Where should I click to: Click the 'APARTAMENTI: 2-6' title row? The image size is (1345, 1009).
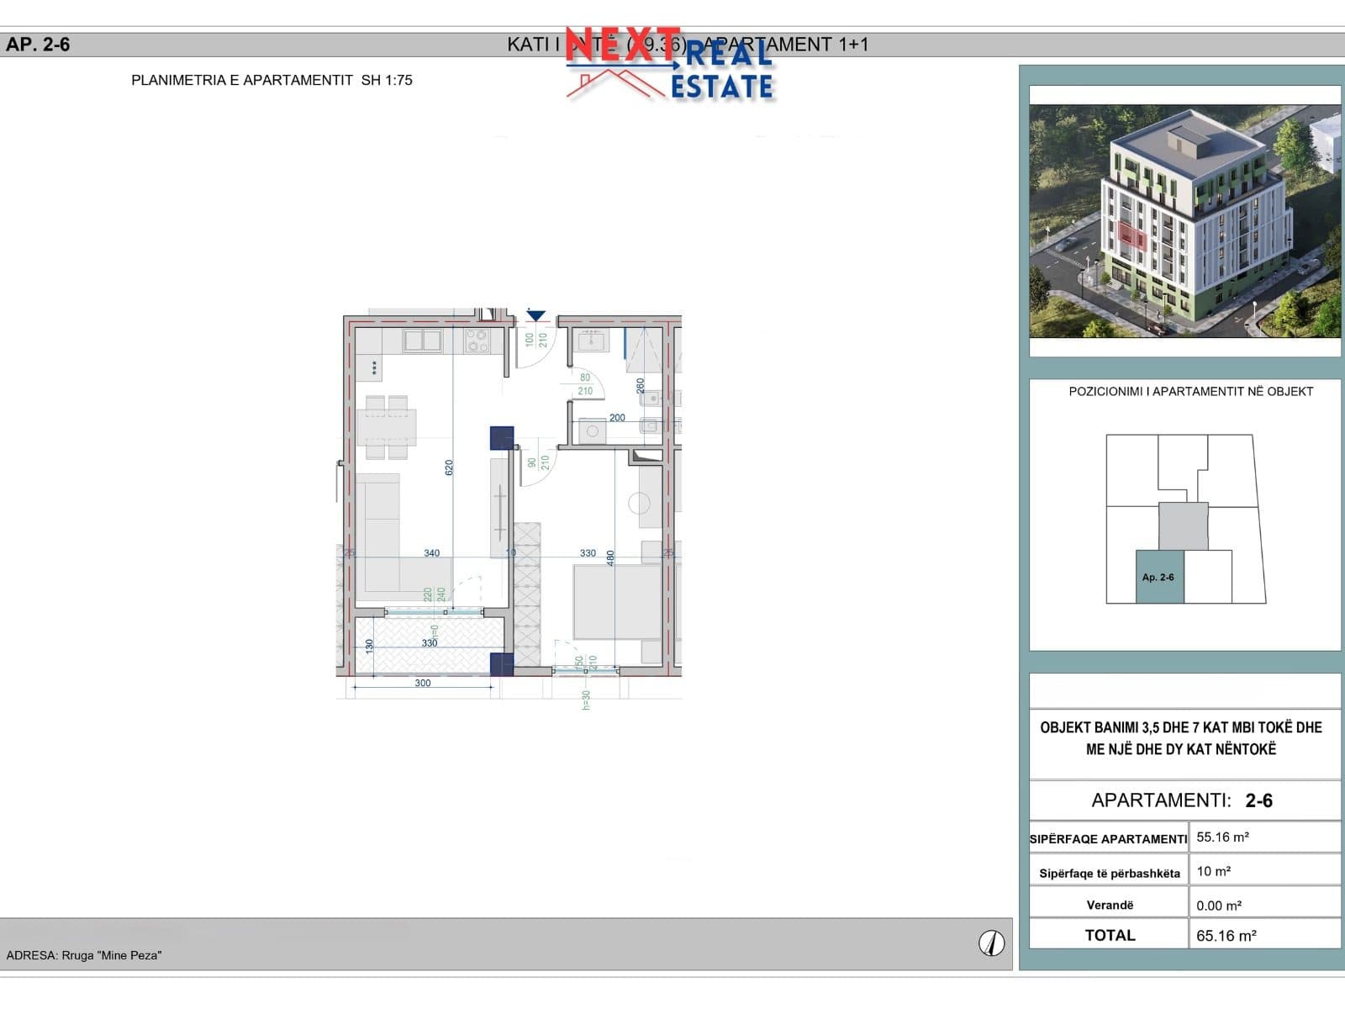(x=1184, y=800)
